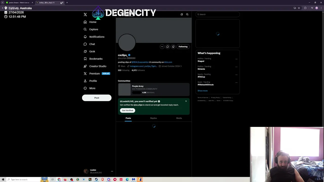The image size is (324, 182).
Task: Open the browser profile avatar menu
Action: [317, 8]
